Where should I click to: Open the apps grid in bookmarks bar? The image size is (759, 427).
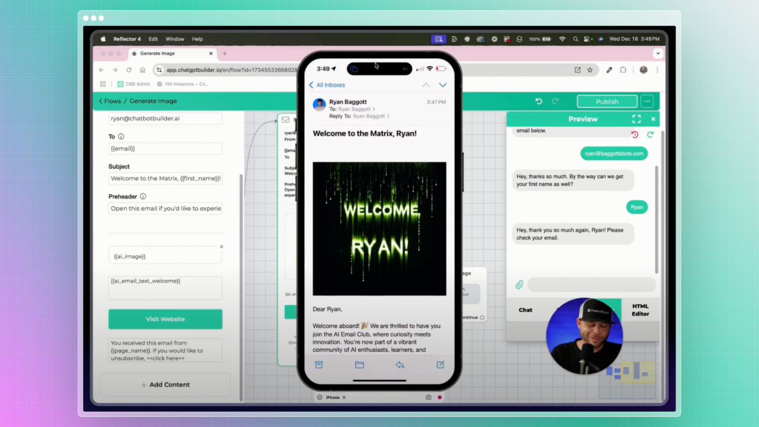point(103,84)
